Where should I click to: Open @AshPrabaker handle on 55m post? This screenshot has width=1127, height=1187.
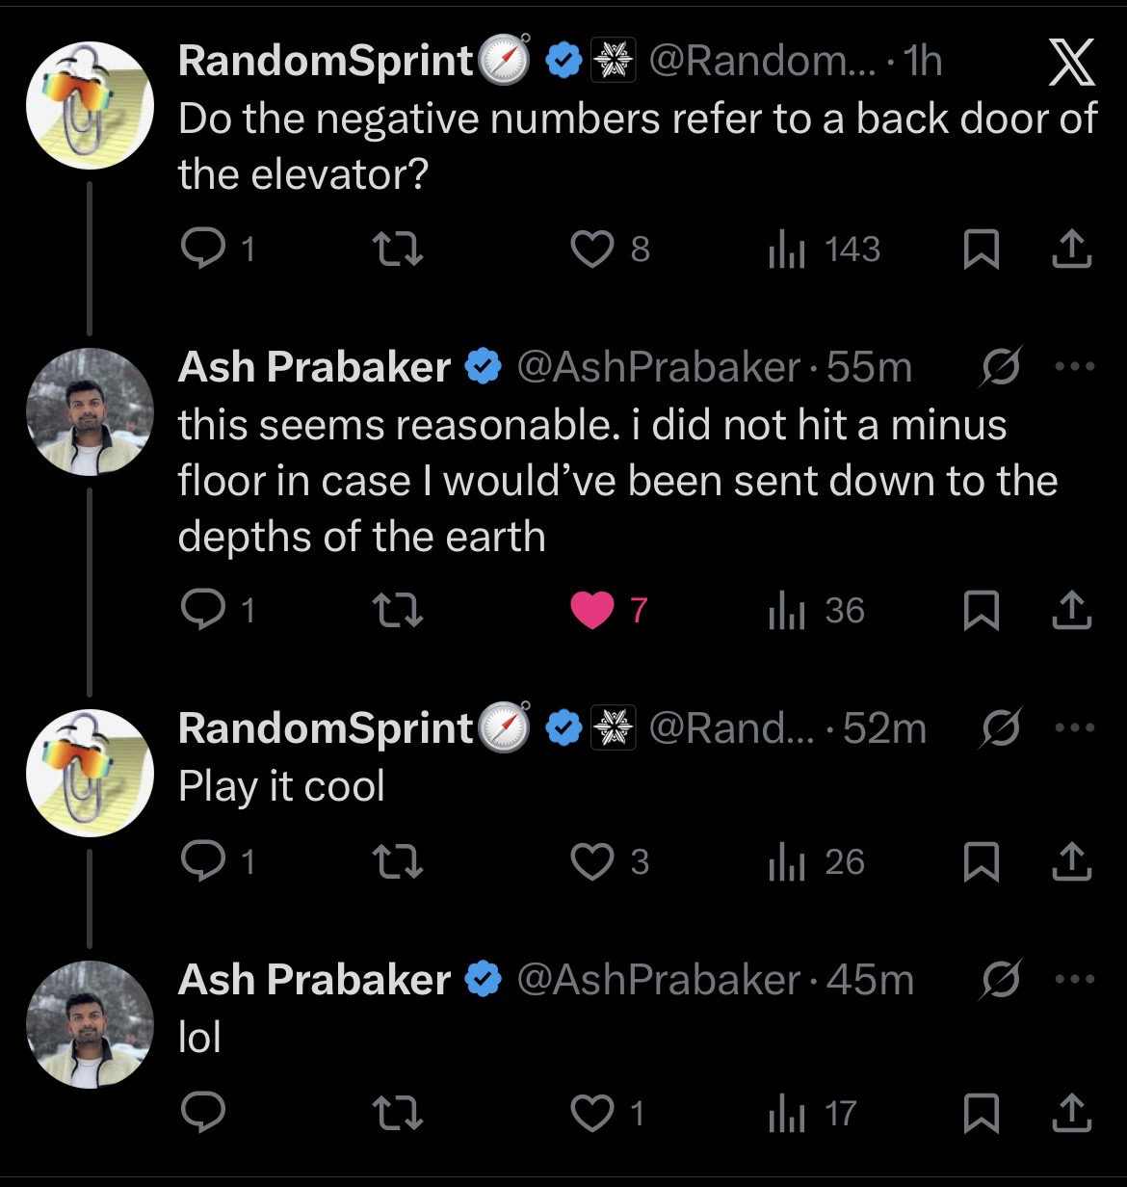click(659, 367)
